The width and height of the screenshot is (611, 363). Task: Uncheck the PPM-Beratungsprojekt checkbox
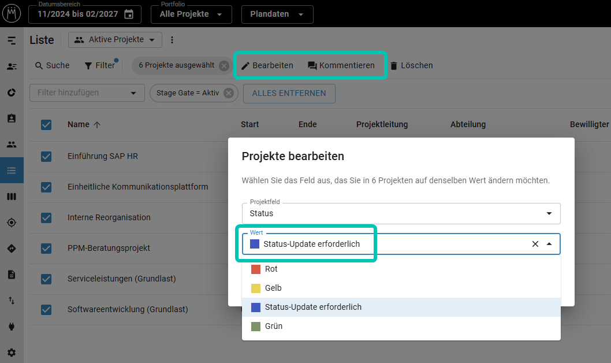tap(46, 248)
